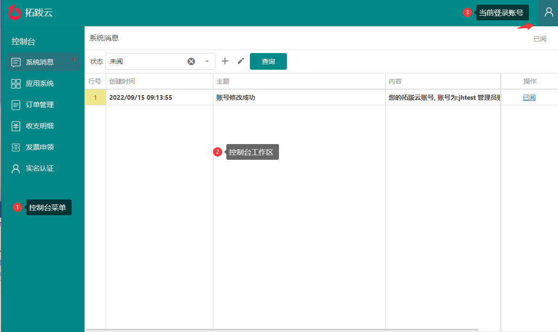Click the 实名认证 person icon
The image size is (558, 332).
(16, 169)
